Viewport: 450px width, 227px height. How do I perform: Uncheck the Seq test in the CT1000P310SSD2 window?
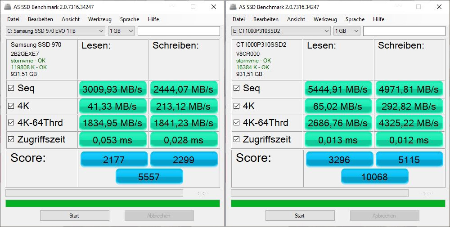pyautogui.click(x=237, y=88)
